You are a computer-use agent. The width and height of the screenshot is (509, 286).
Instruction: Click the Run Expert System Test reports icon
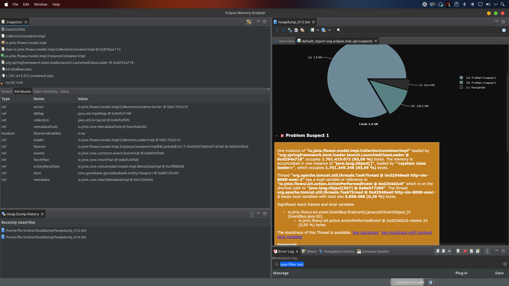312,30
